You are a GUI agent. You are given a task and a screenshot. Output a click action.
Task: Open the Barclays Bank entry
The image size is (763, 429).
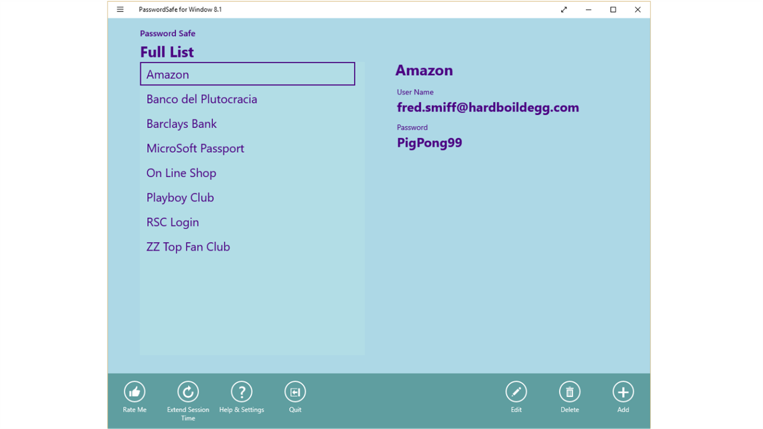[x=182, y=124]
